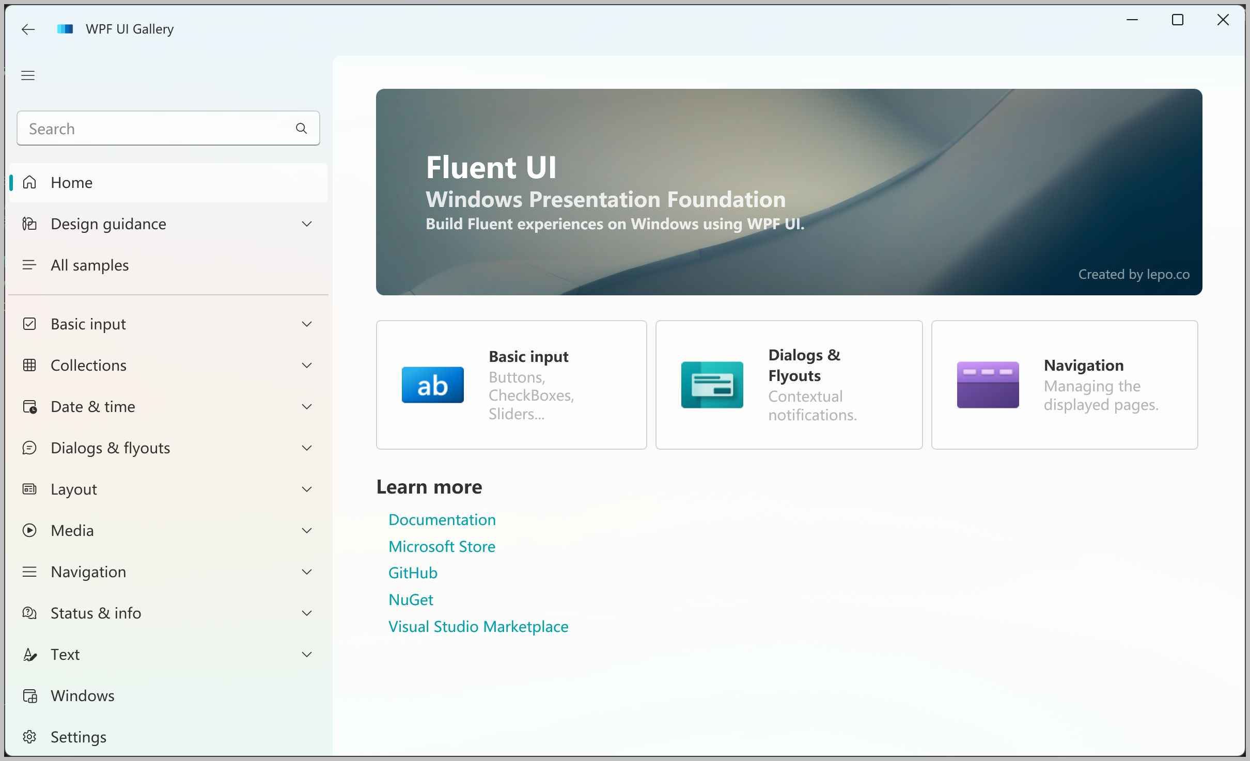This screenshot has height=761, width=1250.
Task: Click the teal Dialogs & Flyouts card icon
Action: pyautogui.click(x=712, y=385)
